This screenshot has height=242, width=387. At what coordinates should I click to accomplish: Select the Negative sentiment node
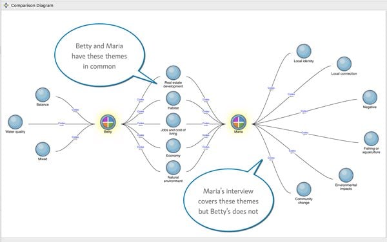coord(370,97)
